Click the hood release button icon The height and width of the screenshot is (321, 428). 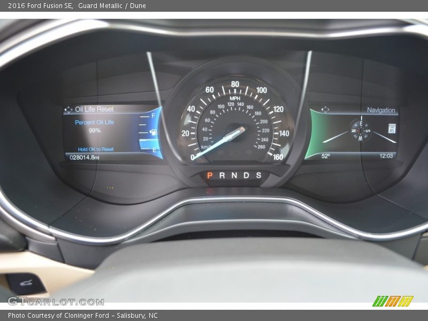(x=26, y=283)
